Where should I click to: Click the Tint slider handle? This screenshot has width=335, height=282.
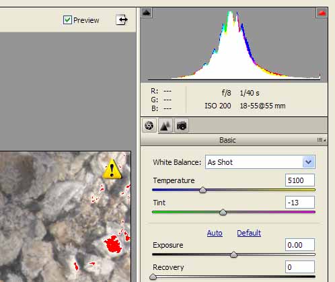pyautogui.click(x=223, y=212)
